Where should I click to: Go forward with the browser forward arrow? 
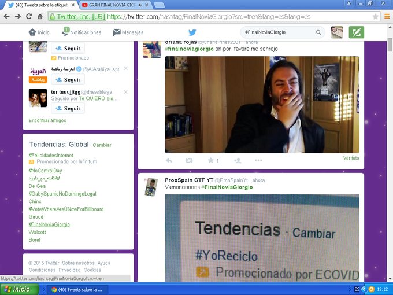click(18, 17)
